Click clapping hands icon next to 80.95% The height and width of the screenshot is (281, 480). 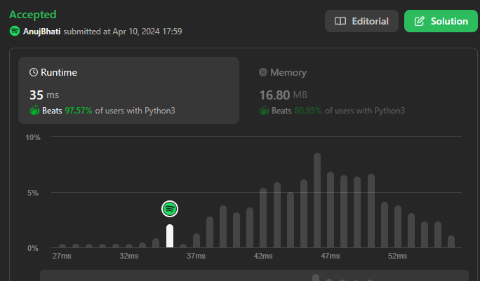[x=264, y=111]
